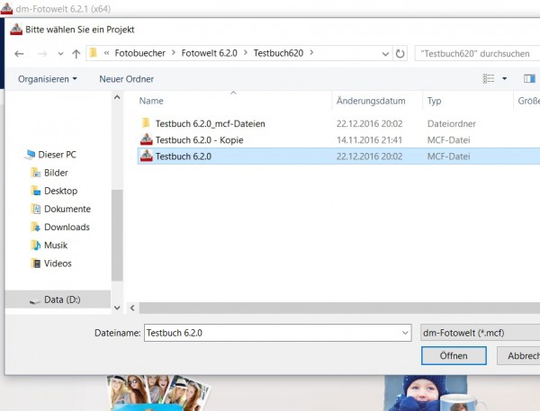Toggle the preview pane icon
Image resolution: width=540 pixels, height=411 pixels.
tap(529, 79)
